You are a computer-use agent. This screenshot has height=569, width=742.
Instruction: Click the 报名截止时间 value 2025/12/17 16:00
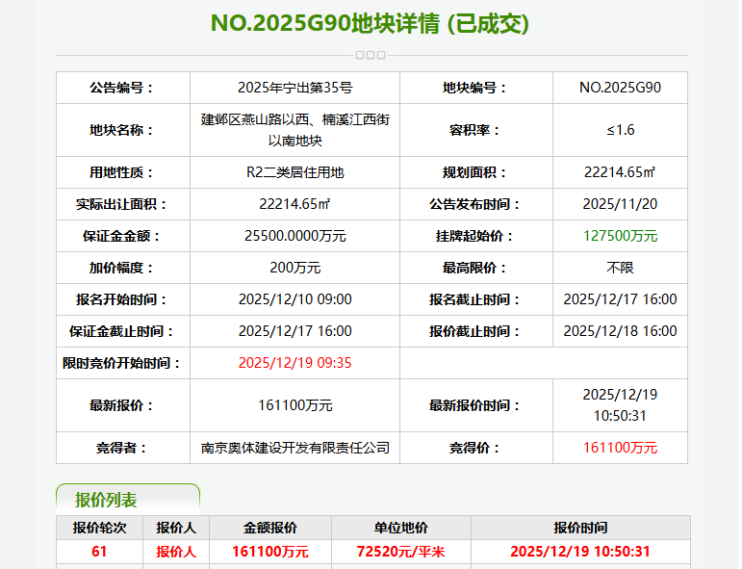point(620,299)
